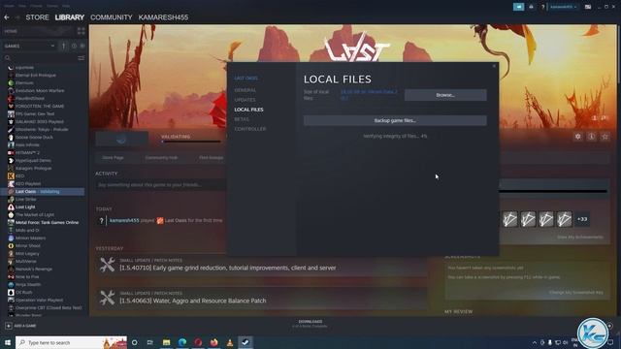
Task: Open game settings gear icon
Action: (578, 137)
